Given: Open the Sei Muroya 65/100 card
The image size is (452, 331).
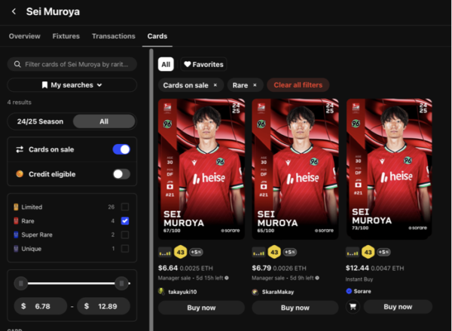Looking at the screenshot, I should (x=295, y=169).
